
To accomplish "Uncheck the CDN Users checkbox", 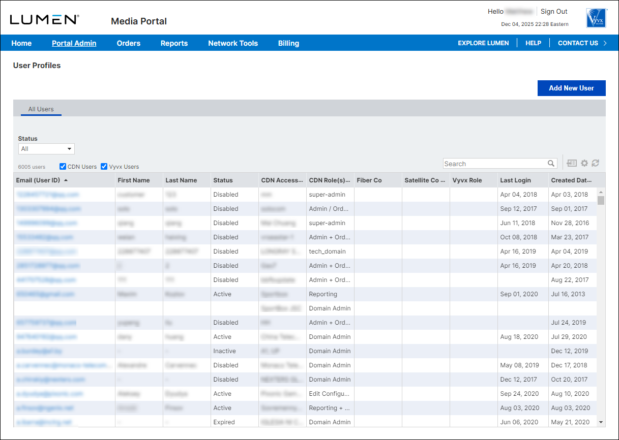I will tap(63, 166).
